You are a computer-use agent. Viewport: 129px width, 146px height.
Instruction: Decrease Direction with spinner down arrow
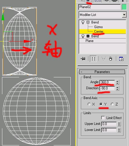[117, 90]
